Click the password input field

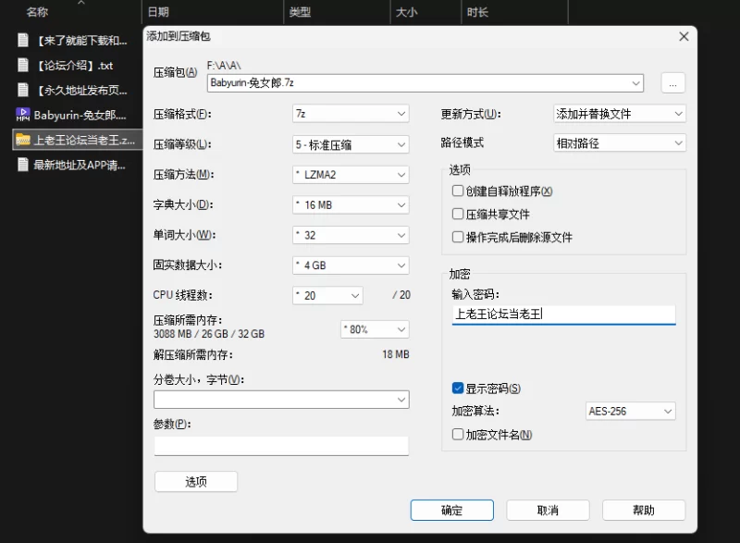563,315
